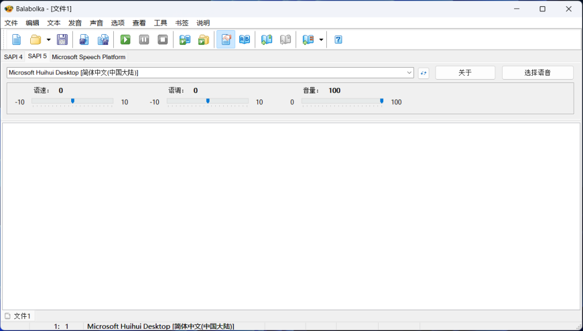Select the 文件1 document tab at bottom
583x331 pixels.
(x=18, y=316)
